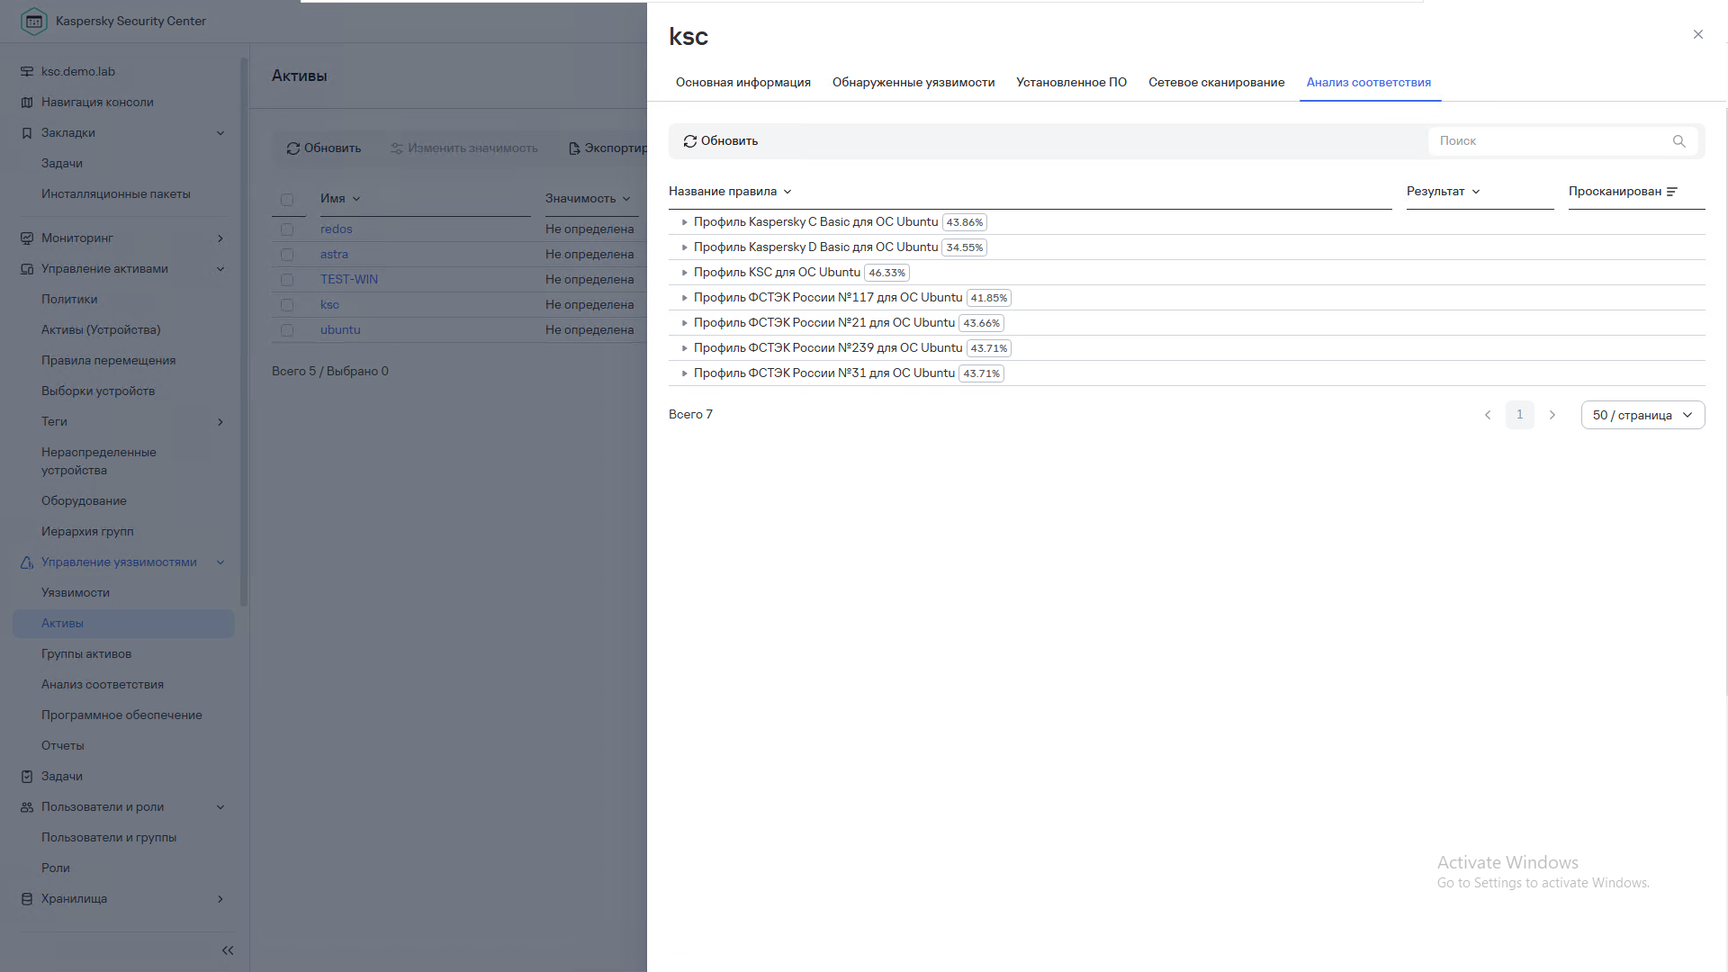Open Уязвимости in the sidebar
This screenshot has width=1728, height=972.
click(76, 593)
